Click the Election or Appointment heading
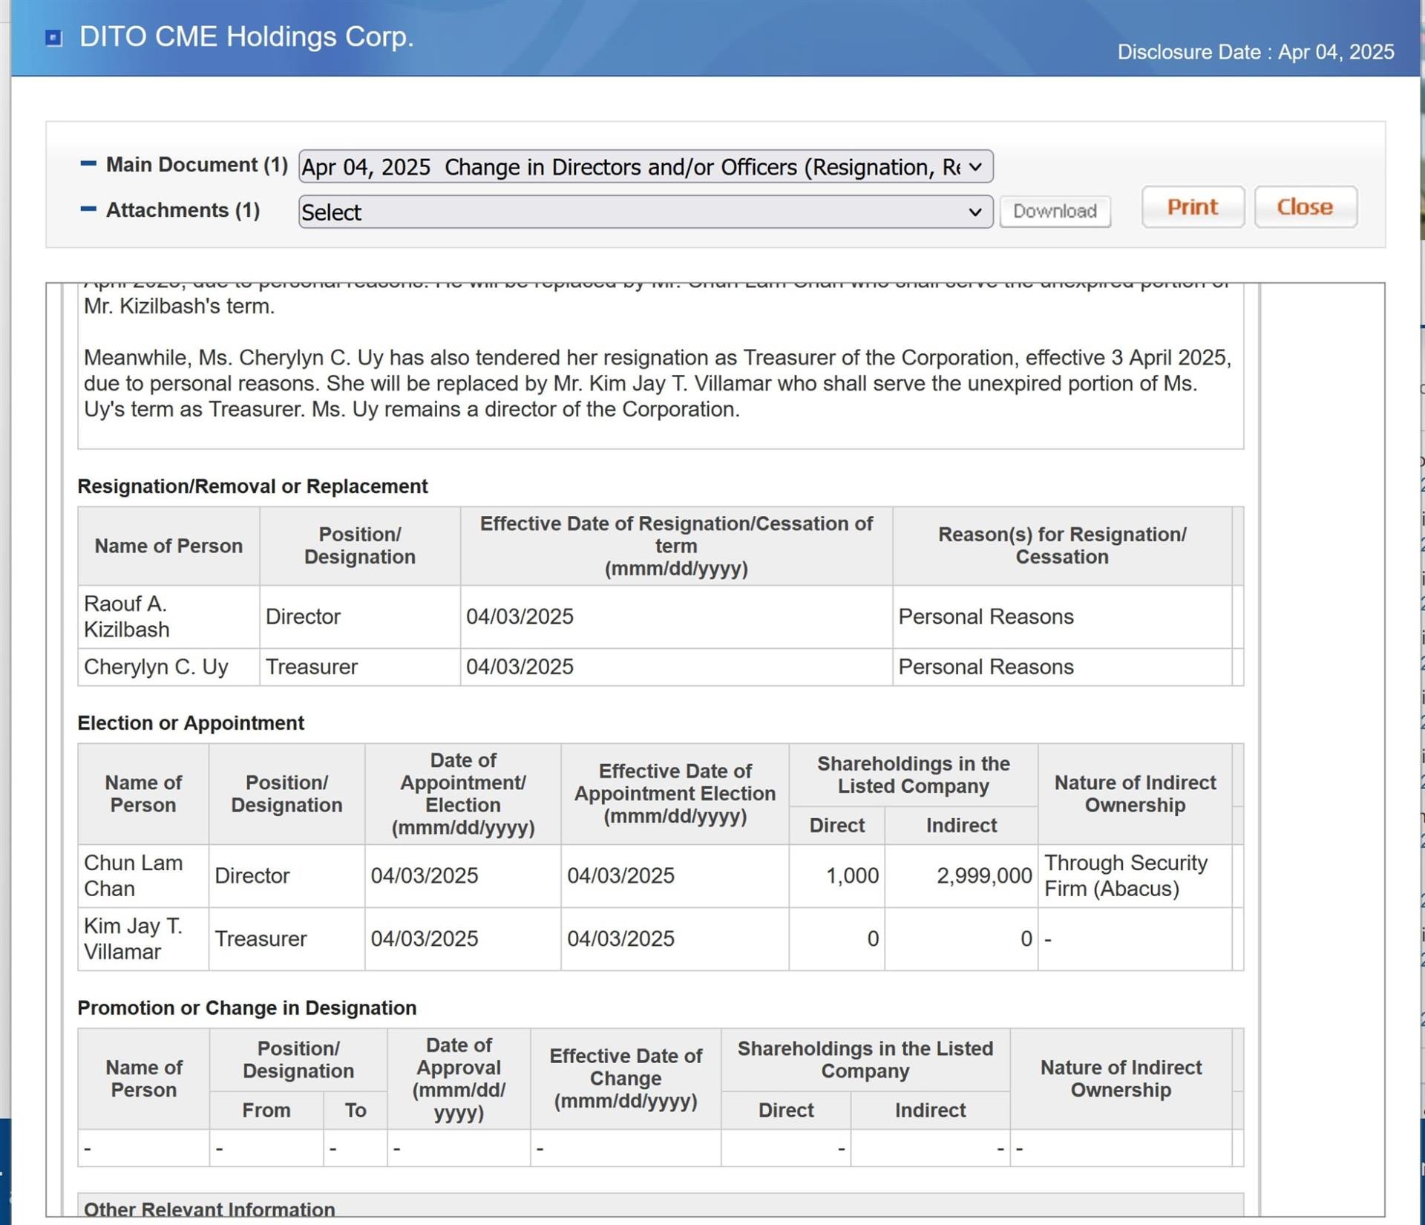 click(191, 723)
